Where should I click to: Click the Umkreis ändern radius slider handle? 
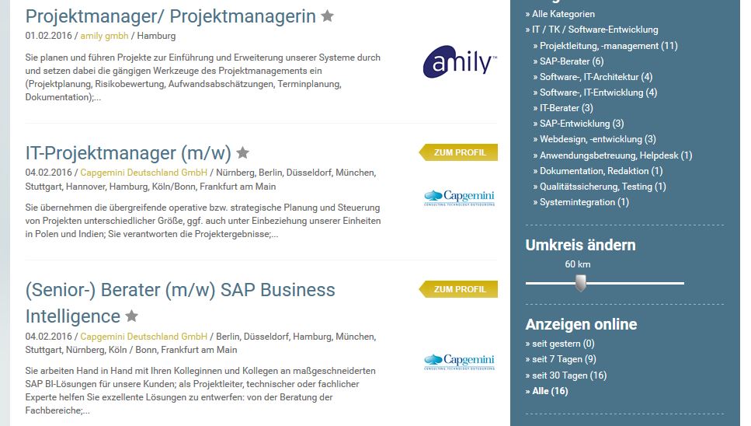pos(580,284)
